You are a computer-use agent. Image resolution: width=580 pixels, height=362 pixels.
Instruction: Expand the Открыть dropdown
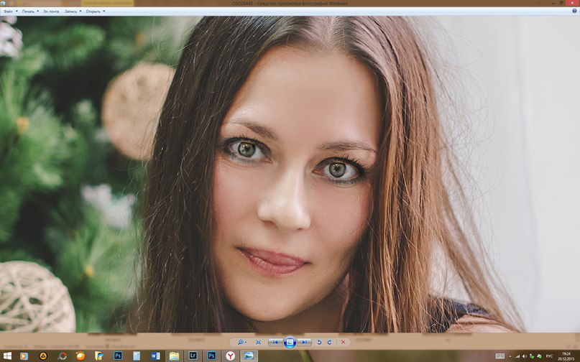[95, 11]
